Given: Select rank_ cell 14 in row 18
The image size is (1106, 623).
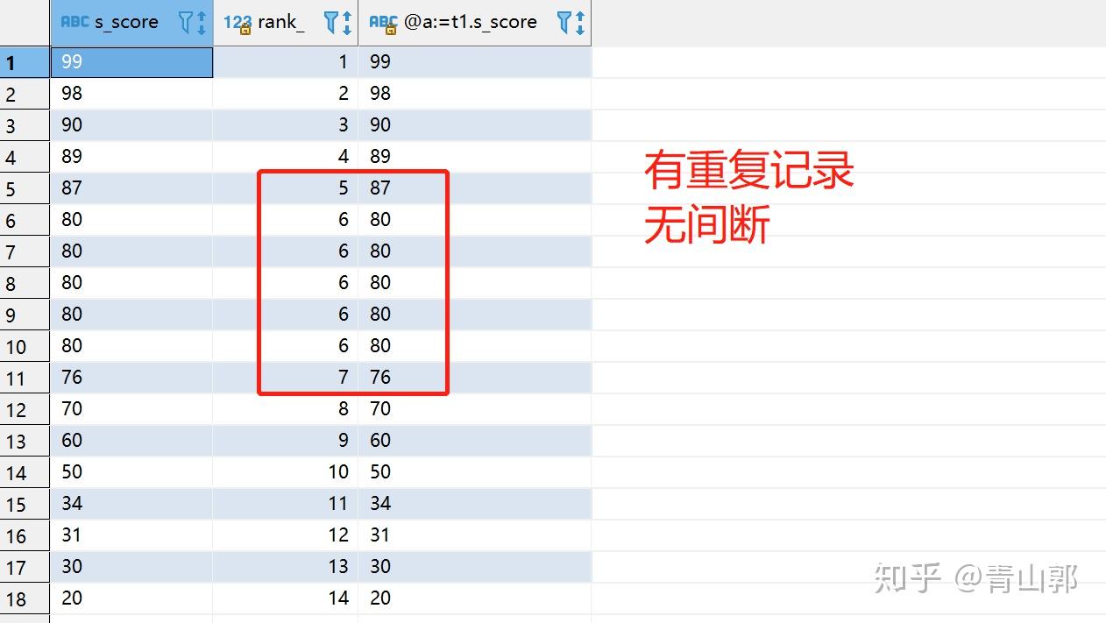Looking at the screenshot, I should click(x=286, y=598).
